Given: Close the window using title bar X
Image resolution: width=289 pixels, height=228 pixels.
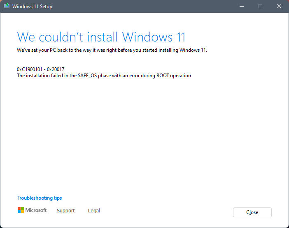Looking at the screenshot, I should [x=279, y=7].
